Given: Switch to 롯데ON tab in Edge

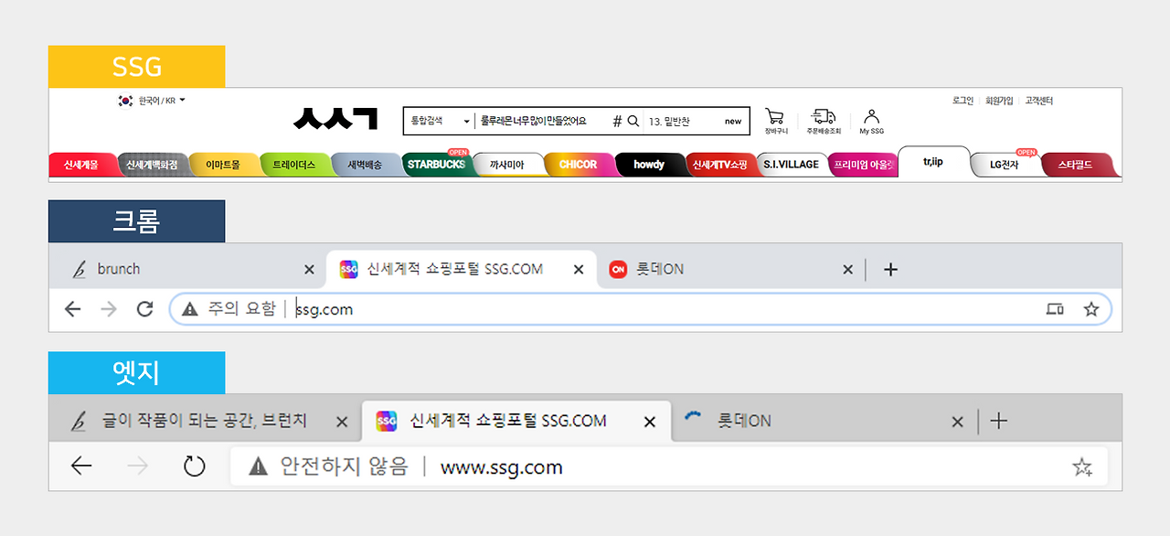Looking at the screenshot, I should coord(823,421).
